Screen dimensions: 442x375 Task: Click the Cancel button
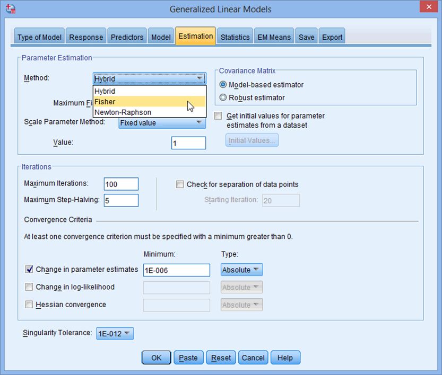point(253,358)
